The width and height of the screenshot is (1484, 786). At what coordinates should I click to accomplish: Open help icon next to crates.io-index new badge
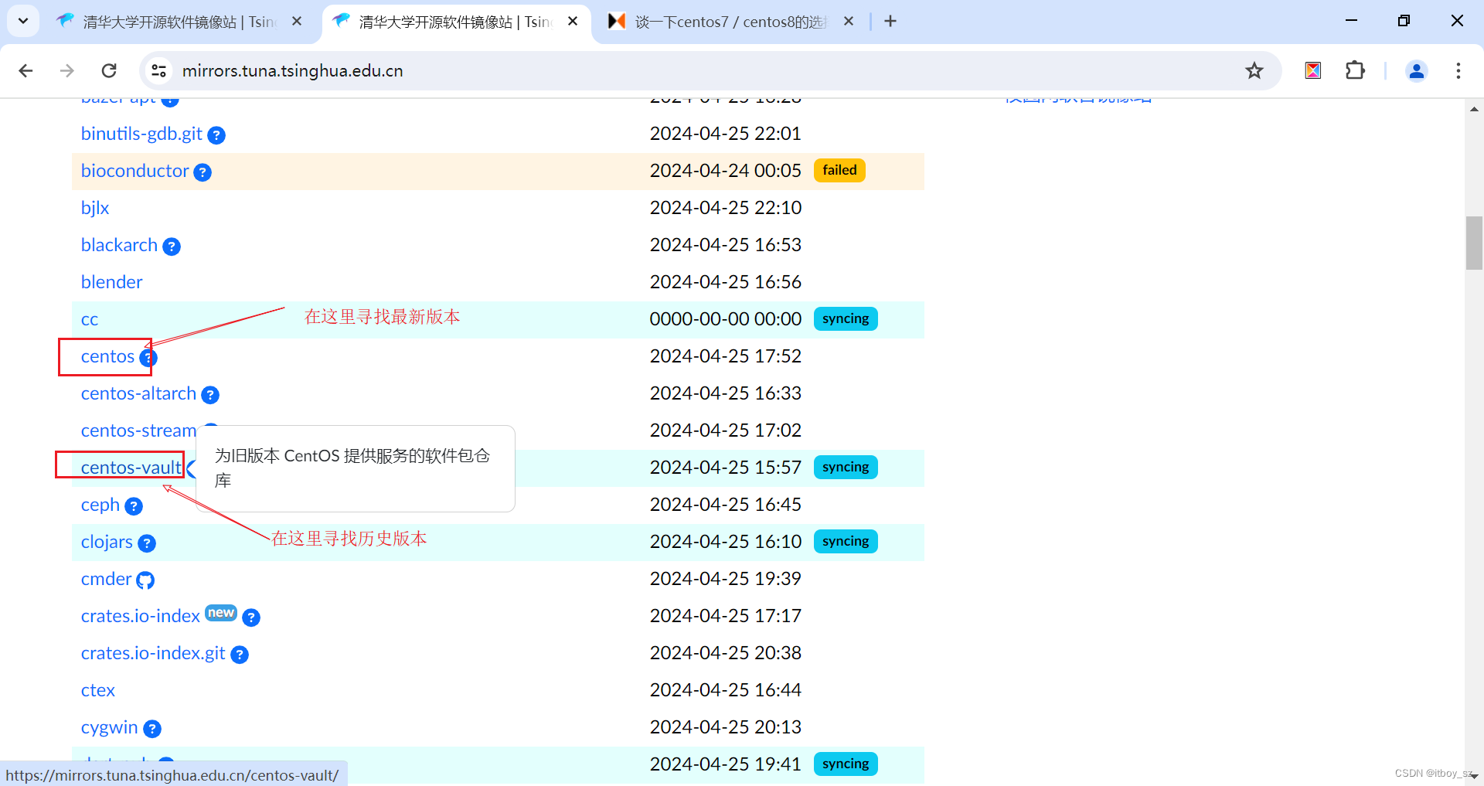tap(251, 618)
